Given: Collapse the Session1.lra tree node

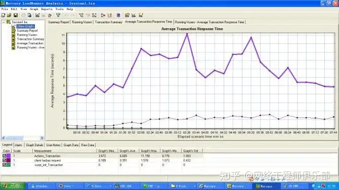Looking at the screenshot, I should (x=4, y=22).
